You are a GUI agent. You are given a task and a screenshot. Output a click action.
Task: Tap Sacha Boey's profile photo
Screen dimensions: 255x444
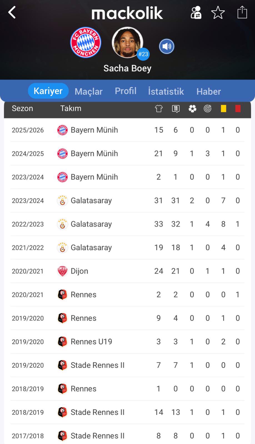[x=127, y=42]
